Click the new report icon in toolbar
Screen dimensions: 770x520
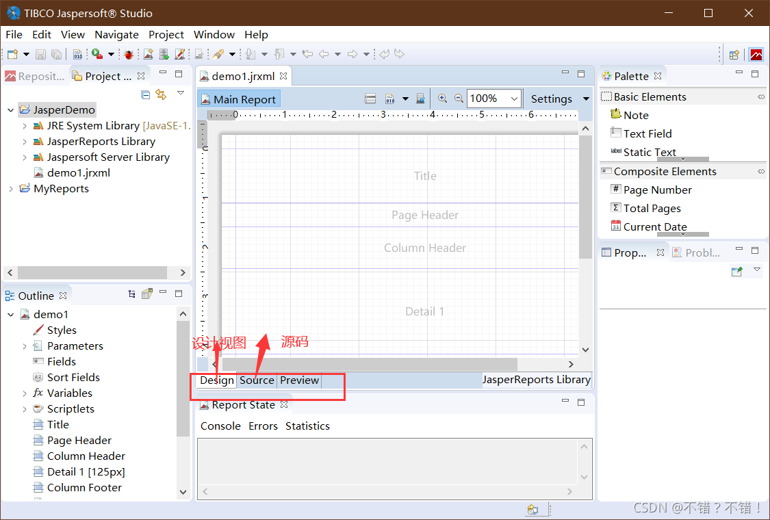point(149,54)
